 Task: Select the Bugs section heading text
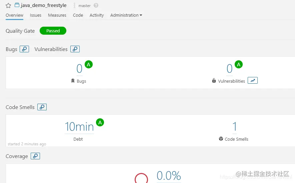(x=11, y=49)
